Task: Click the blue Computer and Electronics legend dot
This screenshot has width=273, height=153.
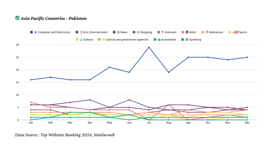Action: click(31, 32)
